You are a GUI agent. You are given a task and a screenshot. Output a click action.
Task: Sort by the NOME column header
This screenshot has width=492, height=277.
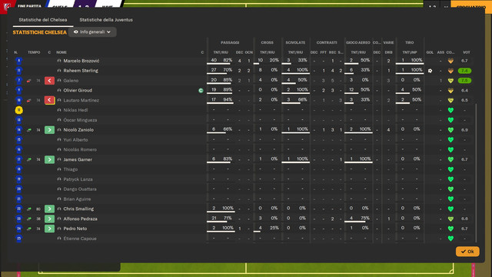coord(61,52)
